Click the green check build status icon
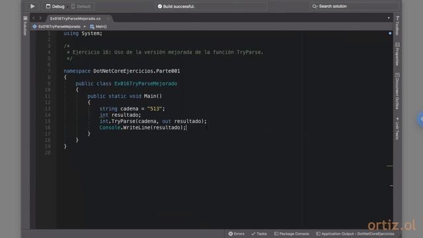423x238 pixels. (x=160, y=6)
